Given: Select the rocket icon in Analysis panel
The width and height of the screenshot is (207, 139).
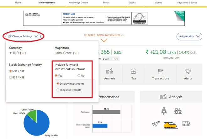Looking at the screenshot, I should [x=164, y=111].
